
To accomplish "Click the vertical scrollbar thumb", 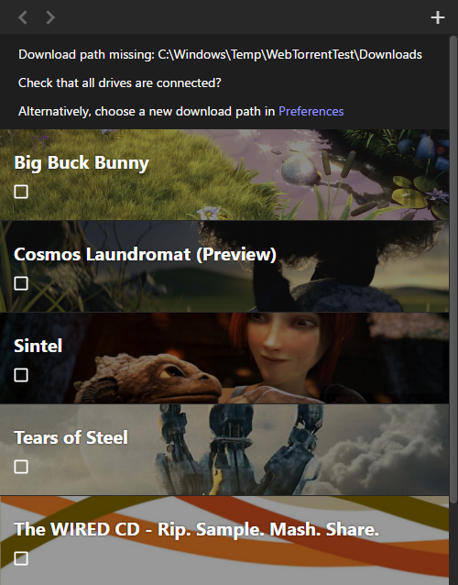I will coord(453,269).
